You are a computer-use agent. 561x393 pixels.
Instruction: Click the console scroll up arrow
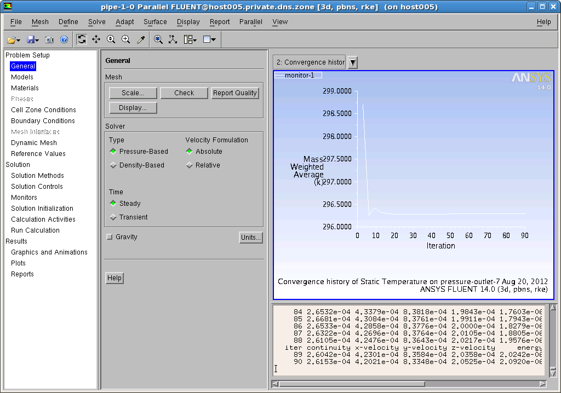coord(553,308)
